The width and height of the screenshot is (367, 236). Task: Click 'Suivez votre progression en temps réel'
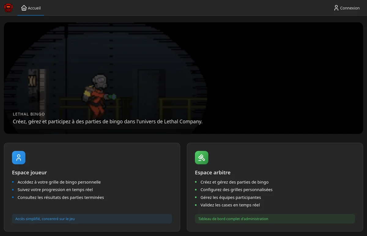pyautogui.click(x=55, y=190)
